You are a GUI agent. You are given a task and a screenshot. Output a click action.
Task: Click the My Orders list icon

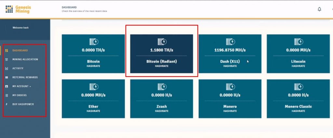point(7,95)
